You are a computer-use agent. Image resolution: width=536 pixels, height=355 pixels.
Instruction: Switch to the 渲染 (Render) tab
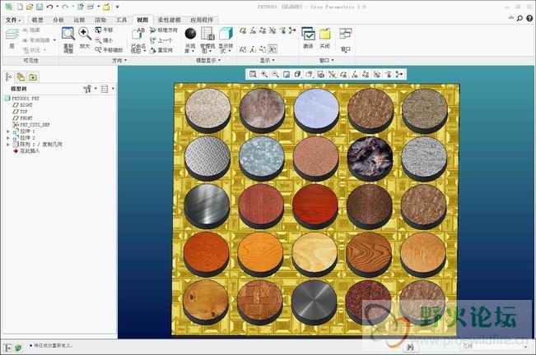point(100,20)
